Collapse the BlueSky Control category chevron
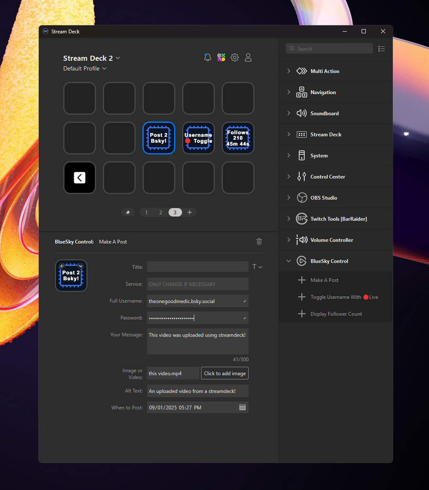Image resolution: width=429 pixels, height=490 pixels. [289, 261]
